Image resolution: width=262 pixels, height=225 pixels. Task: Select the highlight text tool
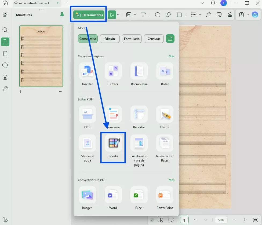[x=129, y=15]
